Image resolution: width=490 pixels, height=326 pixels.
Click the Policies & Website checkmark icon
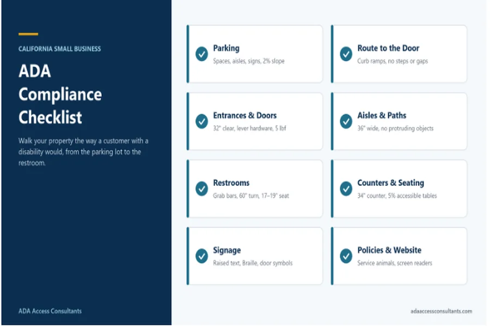tap(346, 256)
